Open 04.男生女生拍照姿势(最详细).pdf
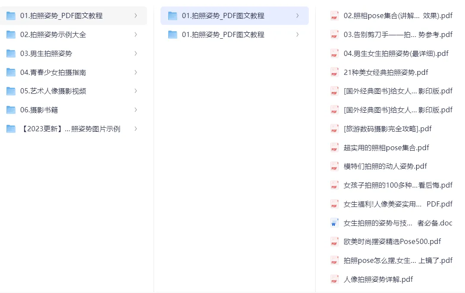This screenshot has height=293, width=465. pyautogui.click(x=396, y=54)
